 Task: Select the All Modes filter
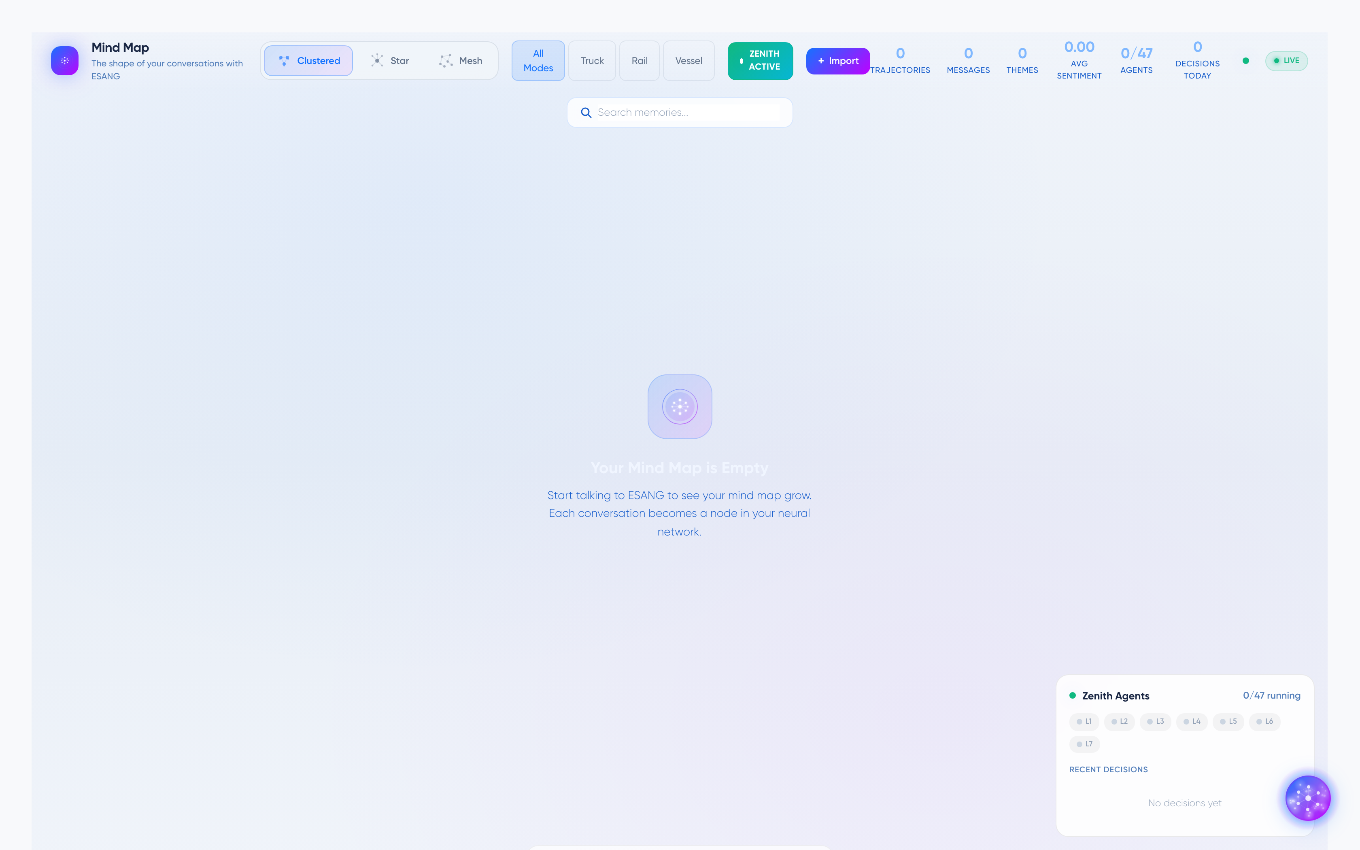[x=538, y=61]
